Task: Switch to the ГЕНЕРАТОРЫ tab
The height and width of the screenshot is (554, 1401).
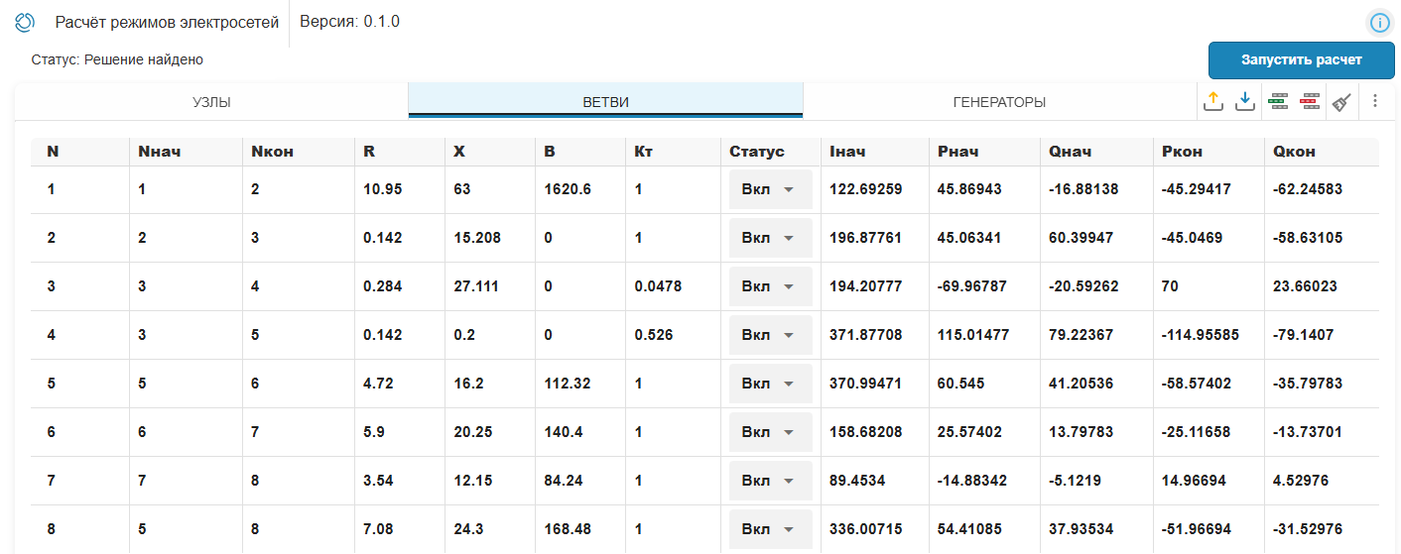Action: pos(999,102)
